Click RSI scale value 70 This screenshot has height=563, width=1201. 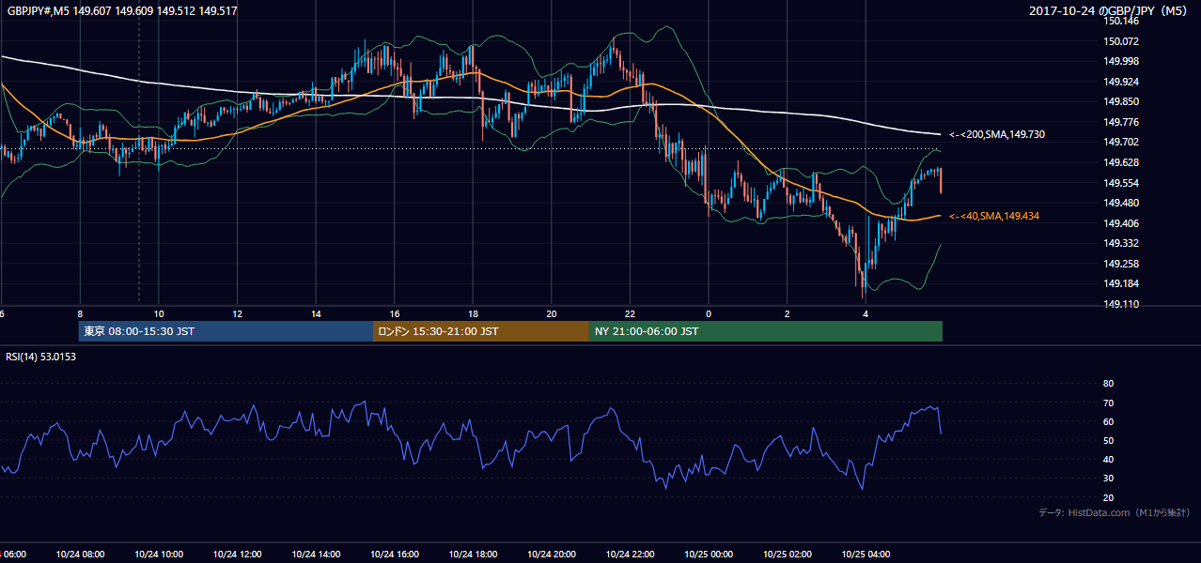click(1108, 403)
